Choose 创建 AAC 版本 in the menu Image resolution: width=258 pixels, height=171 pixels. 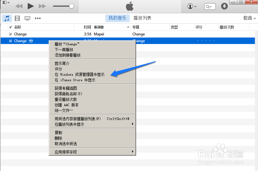tap(92, 105)
